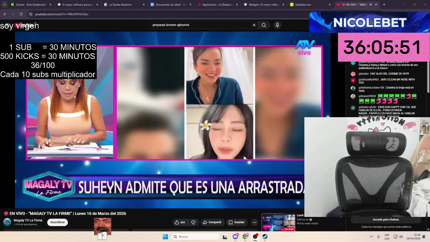Like the video with 691 likes
Screen dimensions: 430x242
coord(180,222)
